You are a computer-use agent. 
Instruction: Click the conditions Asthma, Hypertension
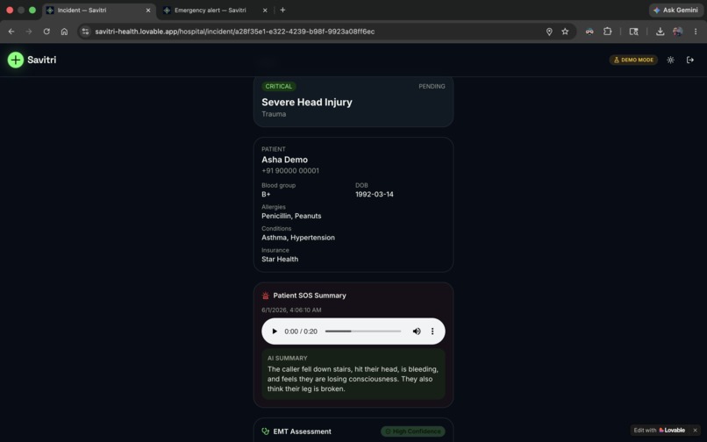coord(298,238)
